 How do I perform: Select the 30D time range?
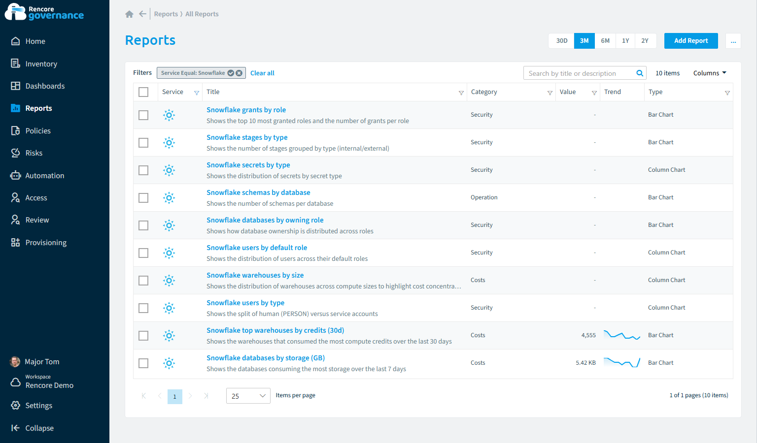pos(561,41)
